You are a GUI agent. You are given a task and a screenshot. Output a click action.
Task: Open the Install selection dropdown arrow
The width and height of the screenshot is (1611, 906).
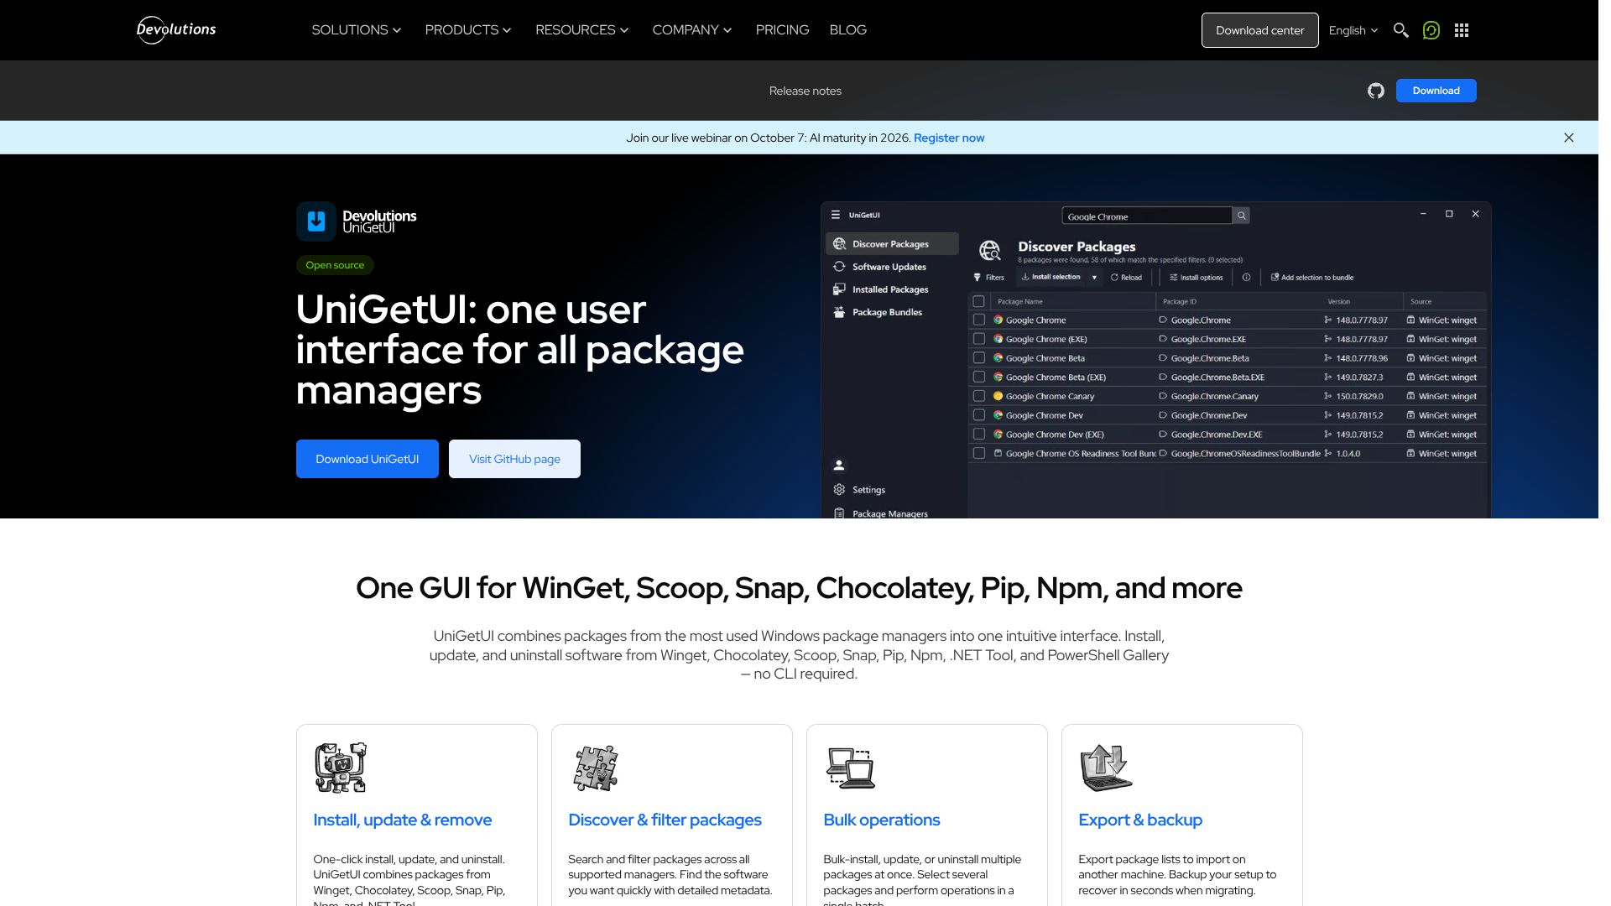[x=1094, y=278]
